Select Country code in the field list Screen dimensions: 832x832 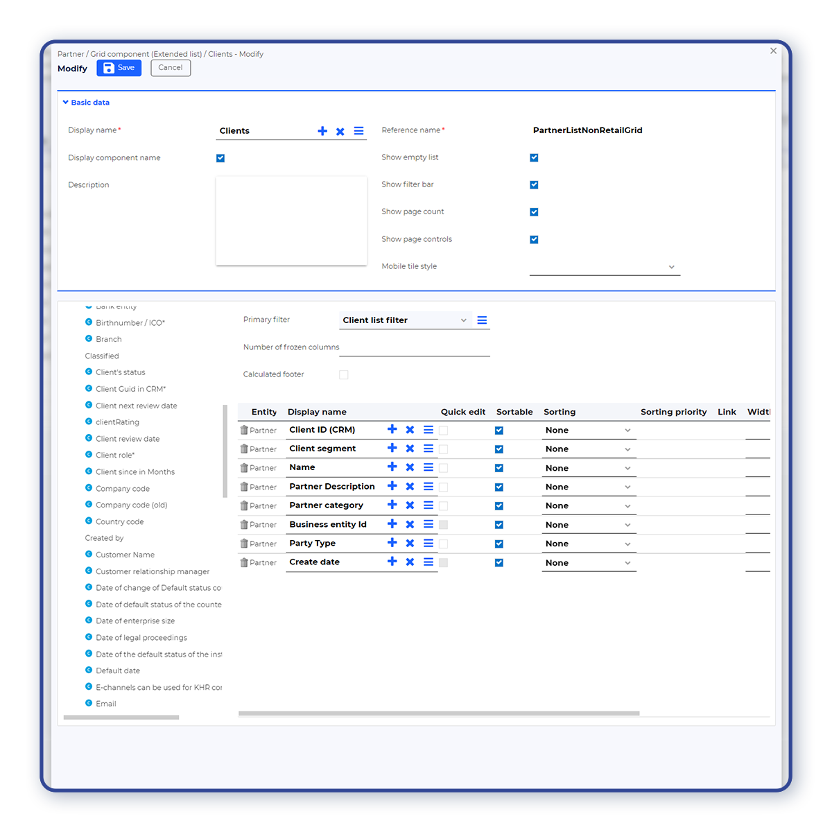tap(119, 521)
